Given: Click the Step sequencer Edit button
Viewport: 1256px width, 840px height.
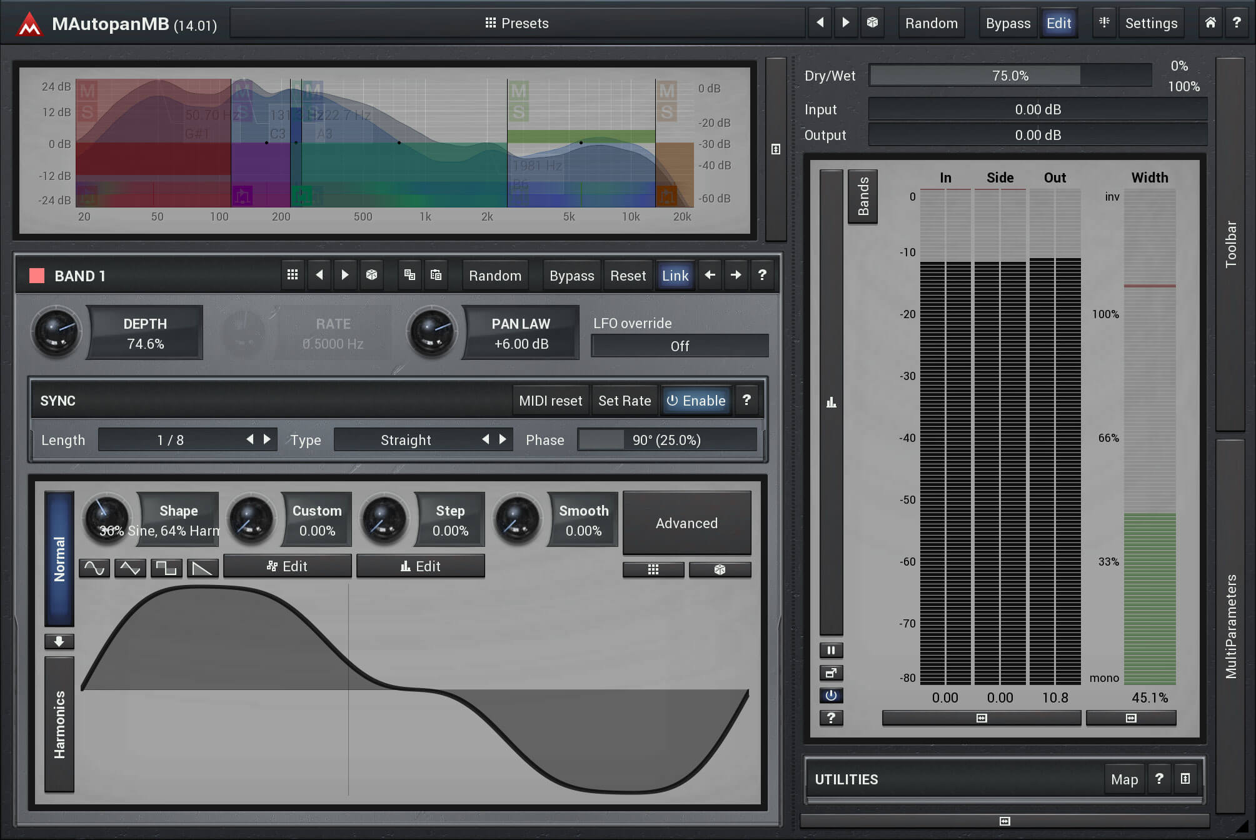Looking at the screenshot, I should tap(421, 566).
